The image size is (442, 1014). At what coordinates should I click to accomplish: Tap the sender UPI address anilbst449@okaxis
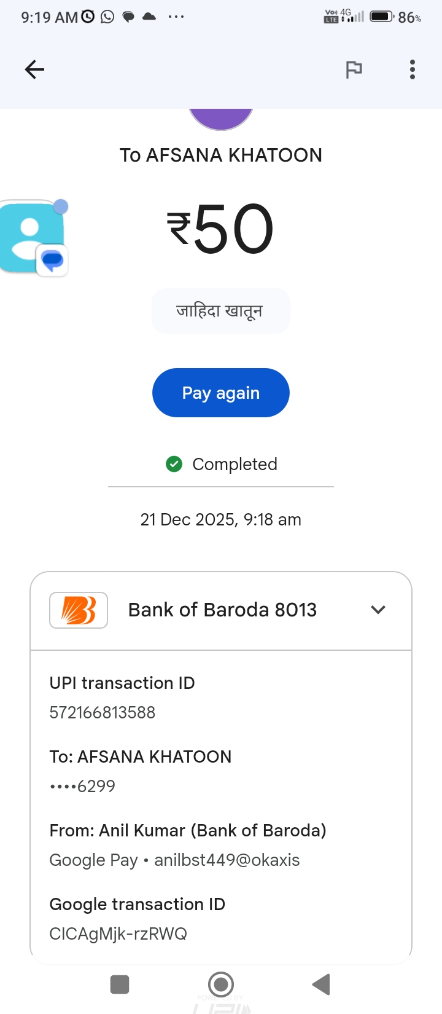point(227,860)
